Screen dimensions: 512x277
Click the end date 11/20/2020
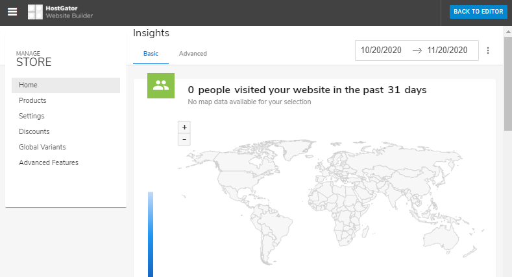[447, 50]
